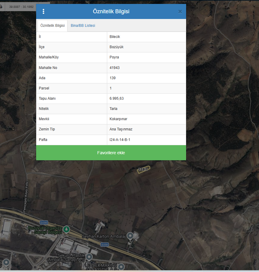
Task: Click the Nitelik value Tarla
Action: tap(147, 109)
